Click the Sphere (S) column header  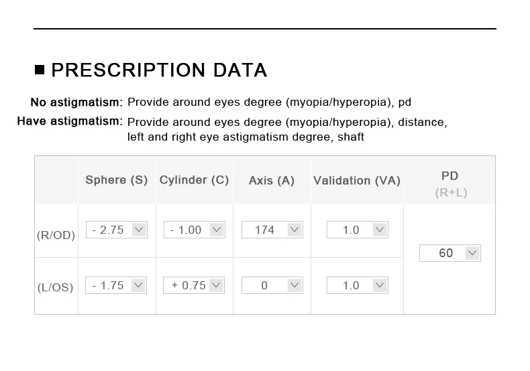[117, 180]
